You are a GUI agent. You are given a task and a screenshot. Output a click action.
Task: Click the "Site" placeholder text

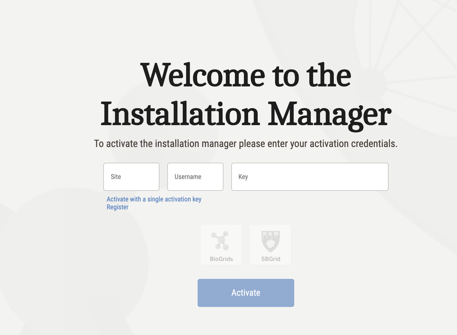pyautogui.click(x=116, y=177)
